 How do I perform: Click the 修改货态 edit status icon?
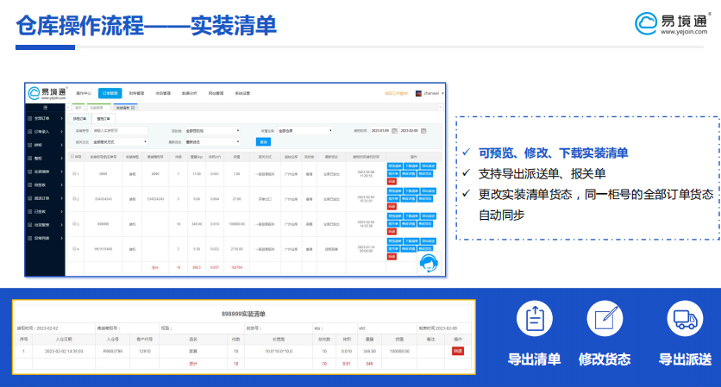point(605,320)
